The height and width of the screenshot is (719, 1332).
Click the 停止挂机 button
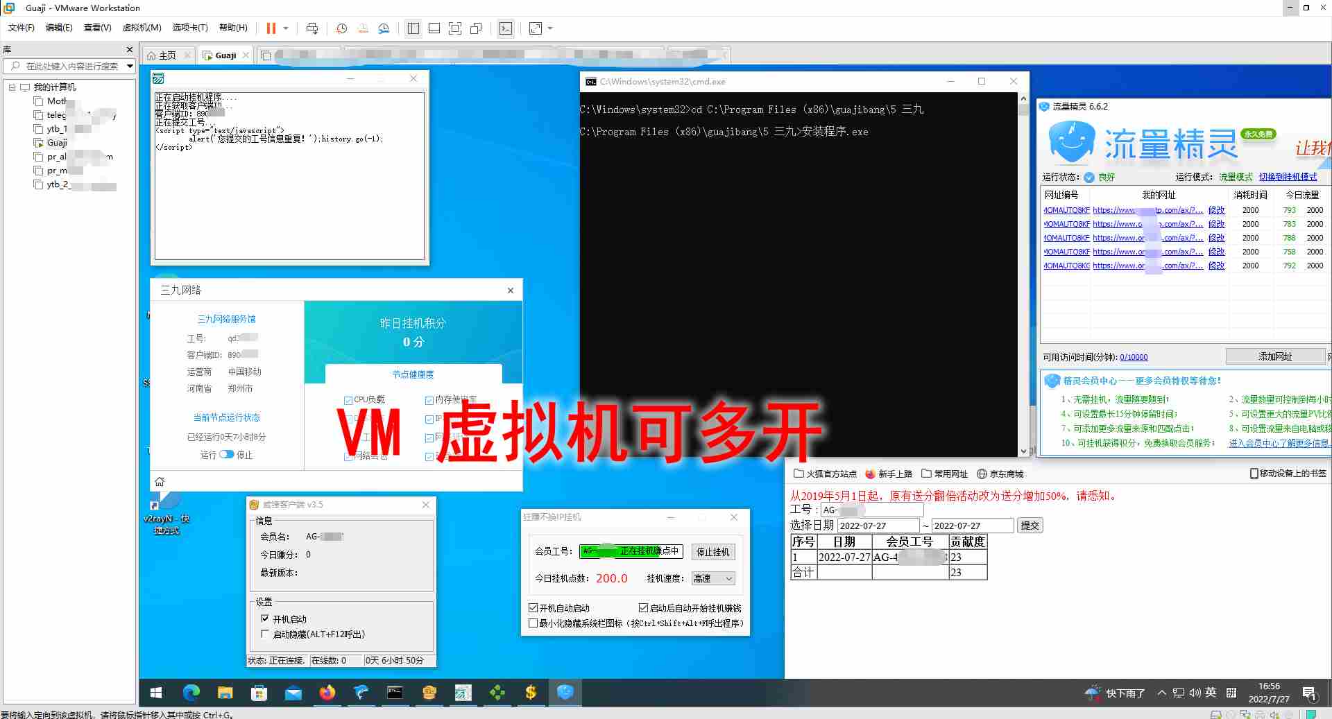(712, 552)
